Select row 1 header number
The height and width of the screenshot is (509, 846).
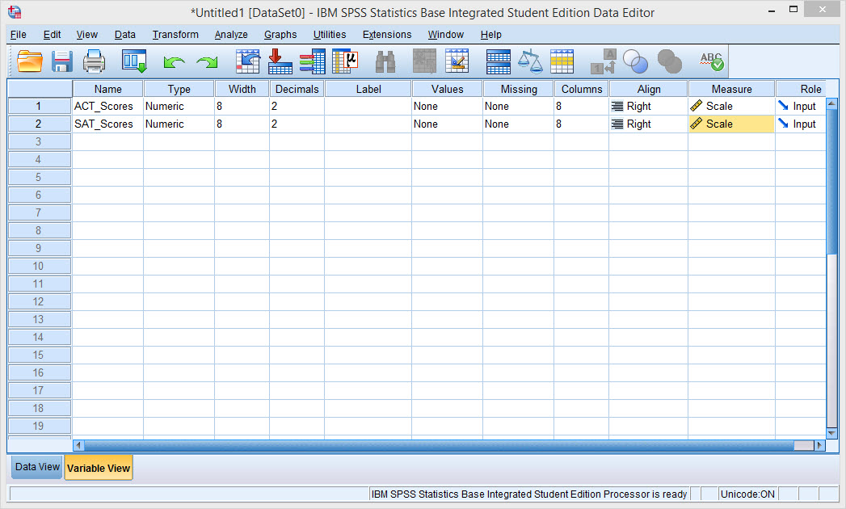pyautogui.click(x=39, y=106)
